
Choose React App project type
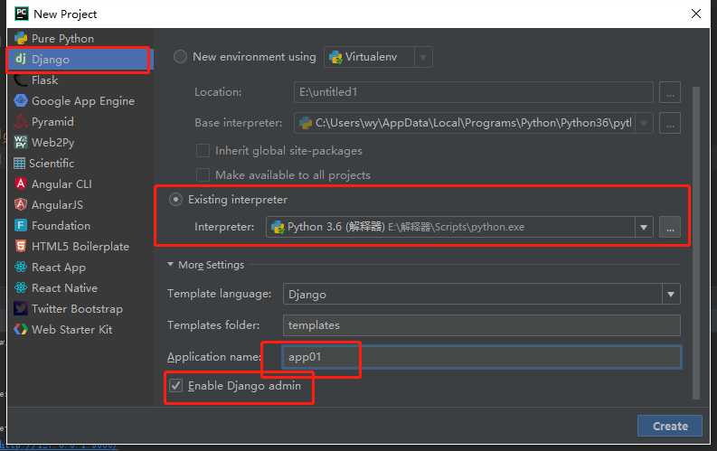click(59, 267)
